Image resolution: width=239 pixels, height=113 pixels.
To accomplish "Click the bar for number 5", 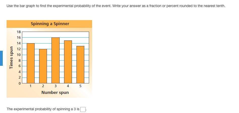I will [80, 64].
